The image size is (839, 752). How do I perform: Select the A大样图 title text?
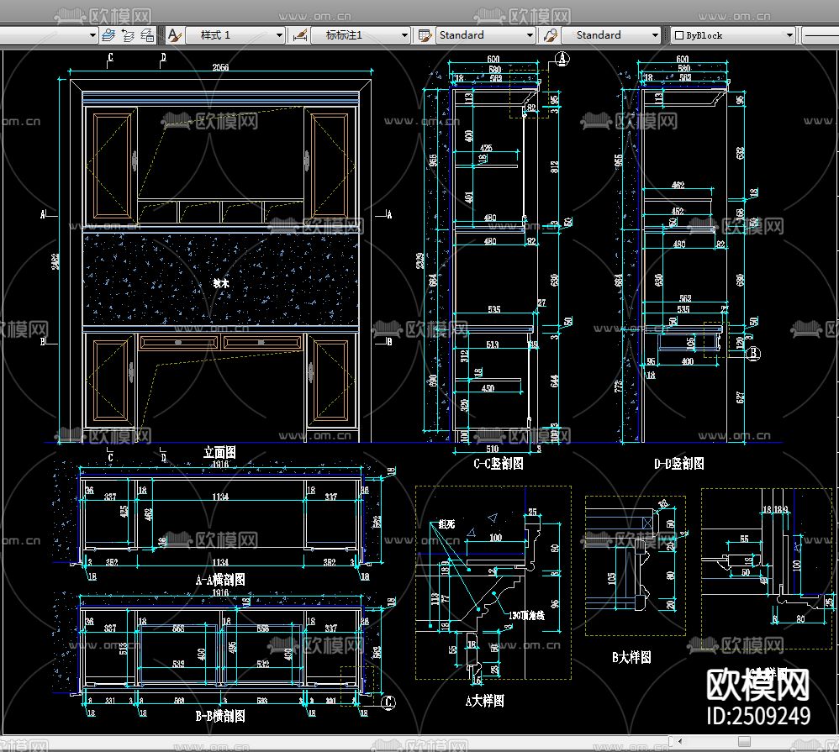click(x=485, y=701)
